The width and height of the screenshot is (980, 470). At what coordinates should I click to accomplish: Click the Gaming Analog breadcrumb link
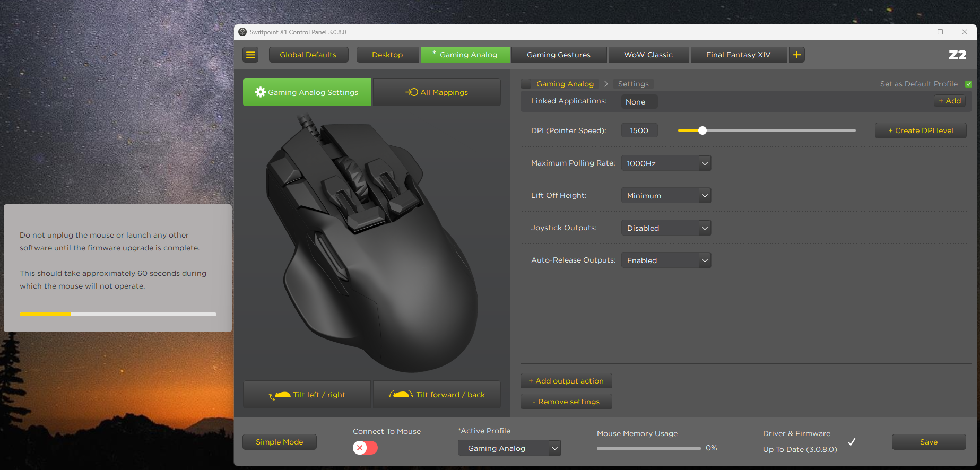pyautogui.click(x=565, y=84)
